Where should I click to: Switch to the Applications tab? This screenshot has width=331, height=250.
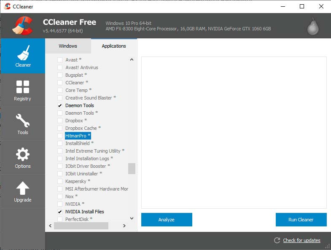click(x=114, y=46)
